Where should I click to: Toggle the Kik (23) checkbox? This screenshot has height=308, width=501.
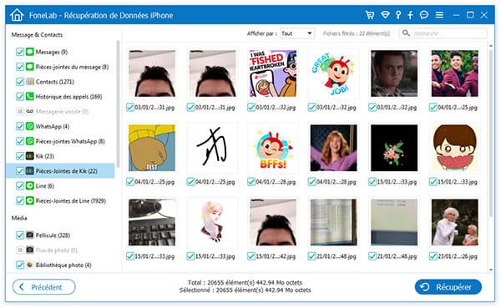click(x=20, y=156)
